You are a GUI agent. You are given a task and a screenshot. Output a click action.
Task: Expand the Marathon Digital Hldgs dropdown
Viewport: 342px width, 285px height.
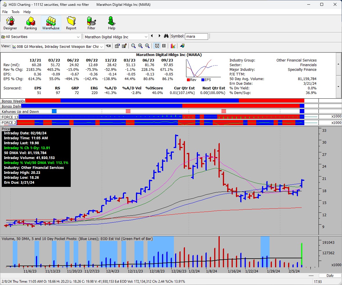pyautogui.click(x=146, y=37)
